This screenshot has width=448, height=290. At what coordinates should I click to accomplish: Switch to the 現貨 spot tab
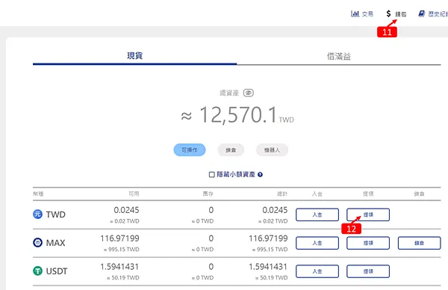134,55
